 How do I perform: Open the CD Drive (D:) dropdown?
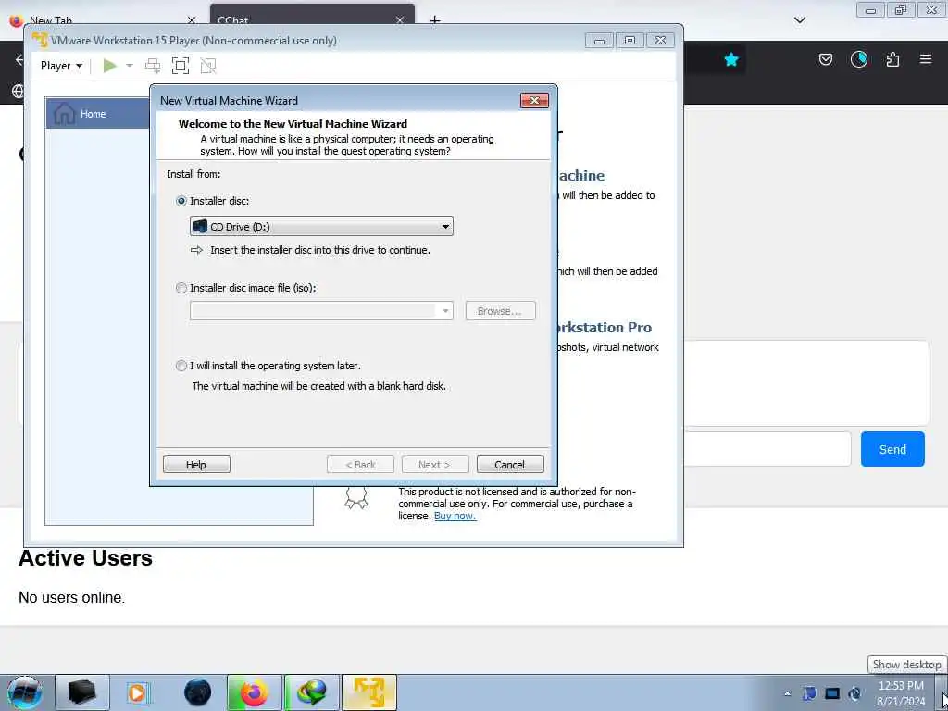[x=321, y=226]
